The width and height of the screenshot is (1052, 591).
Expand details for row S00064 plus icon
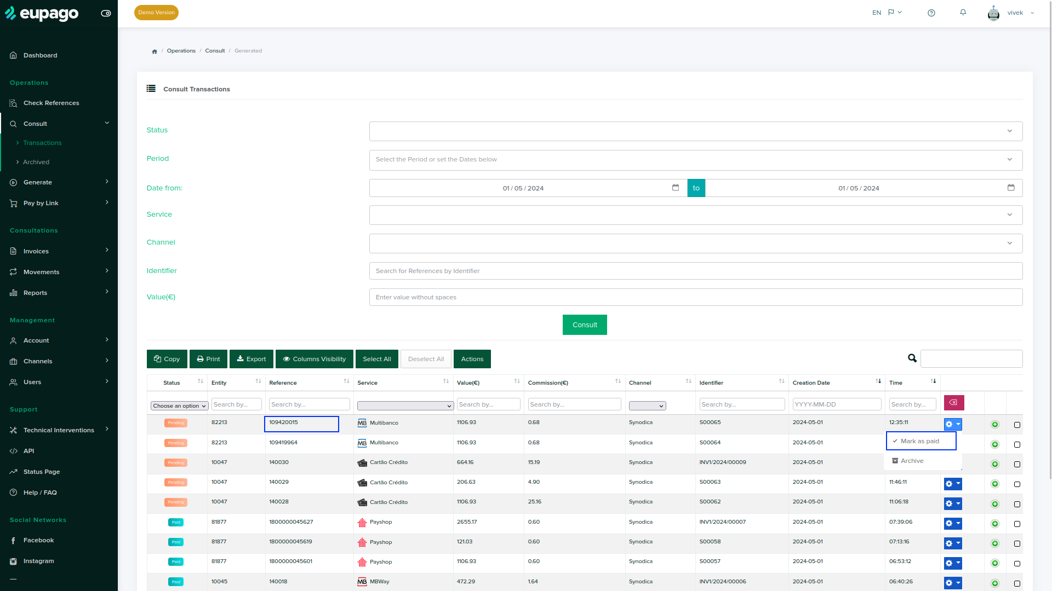(x=995, y=444)
